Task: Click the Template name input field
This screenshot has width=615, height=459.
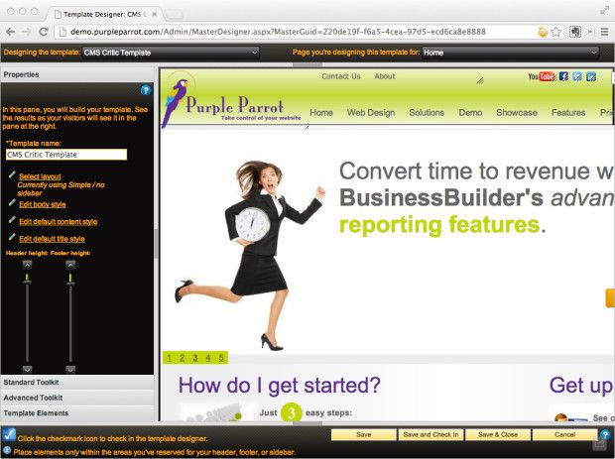Action: click(66, 155)
